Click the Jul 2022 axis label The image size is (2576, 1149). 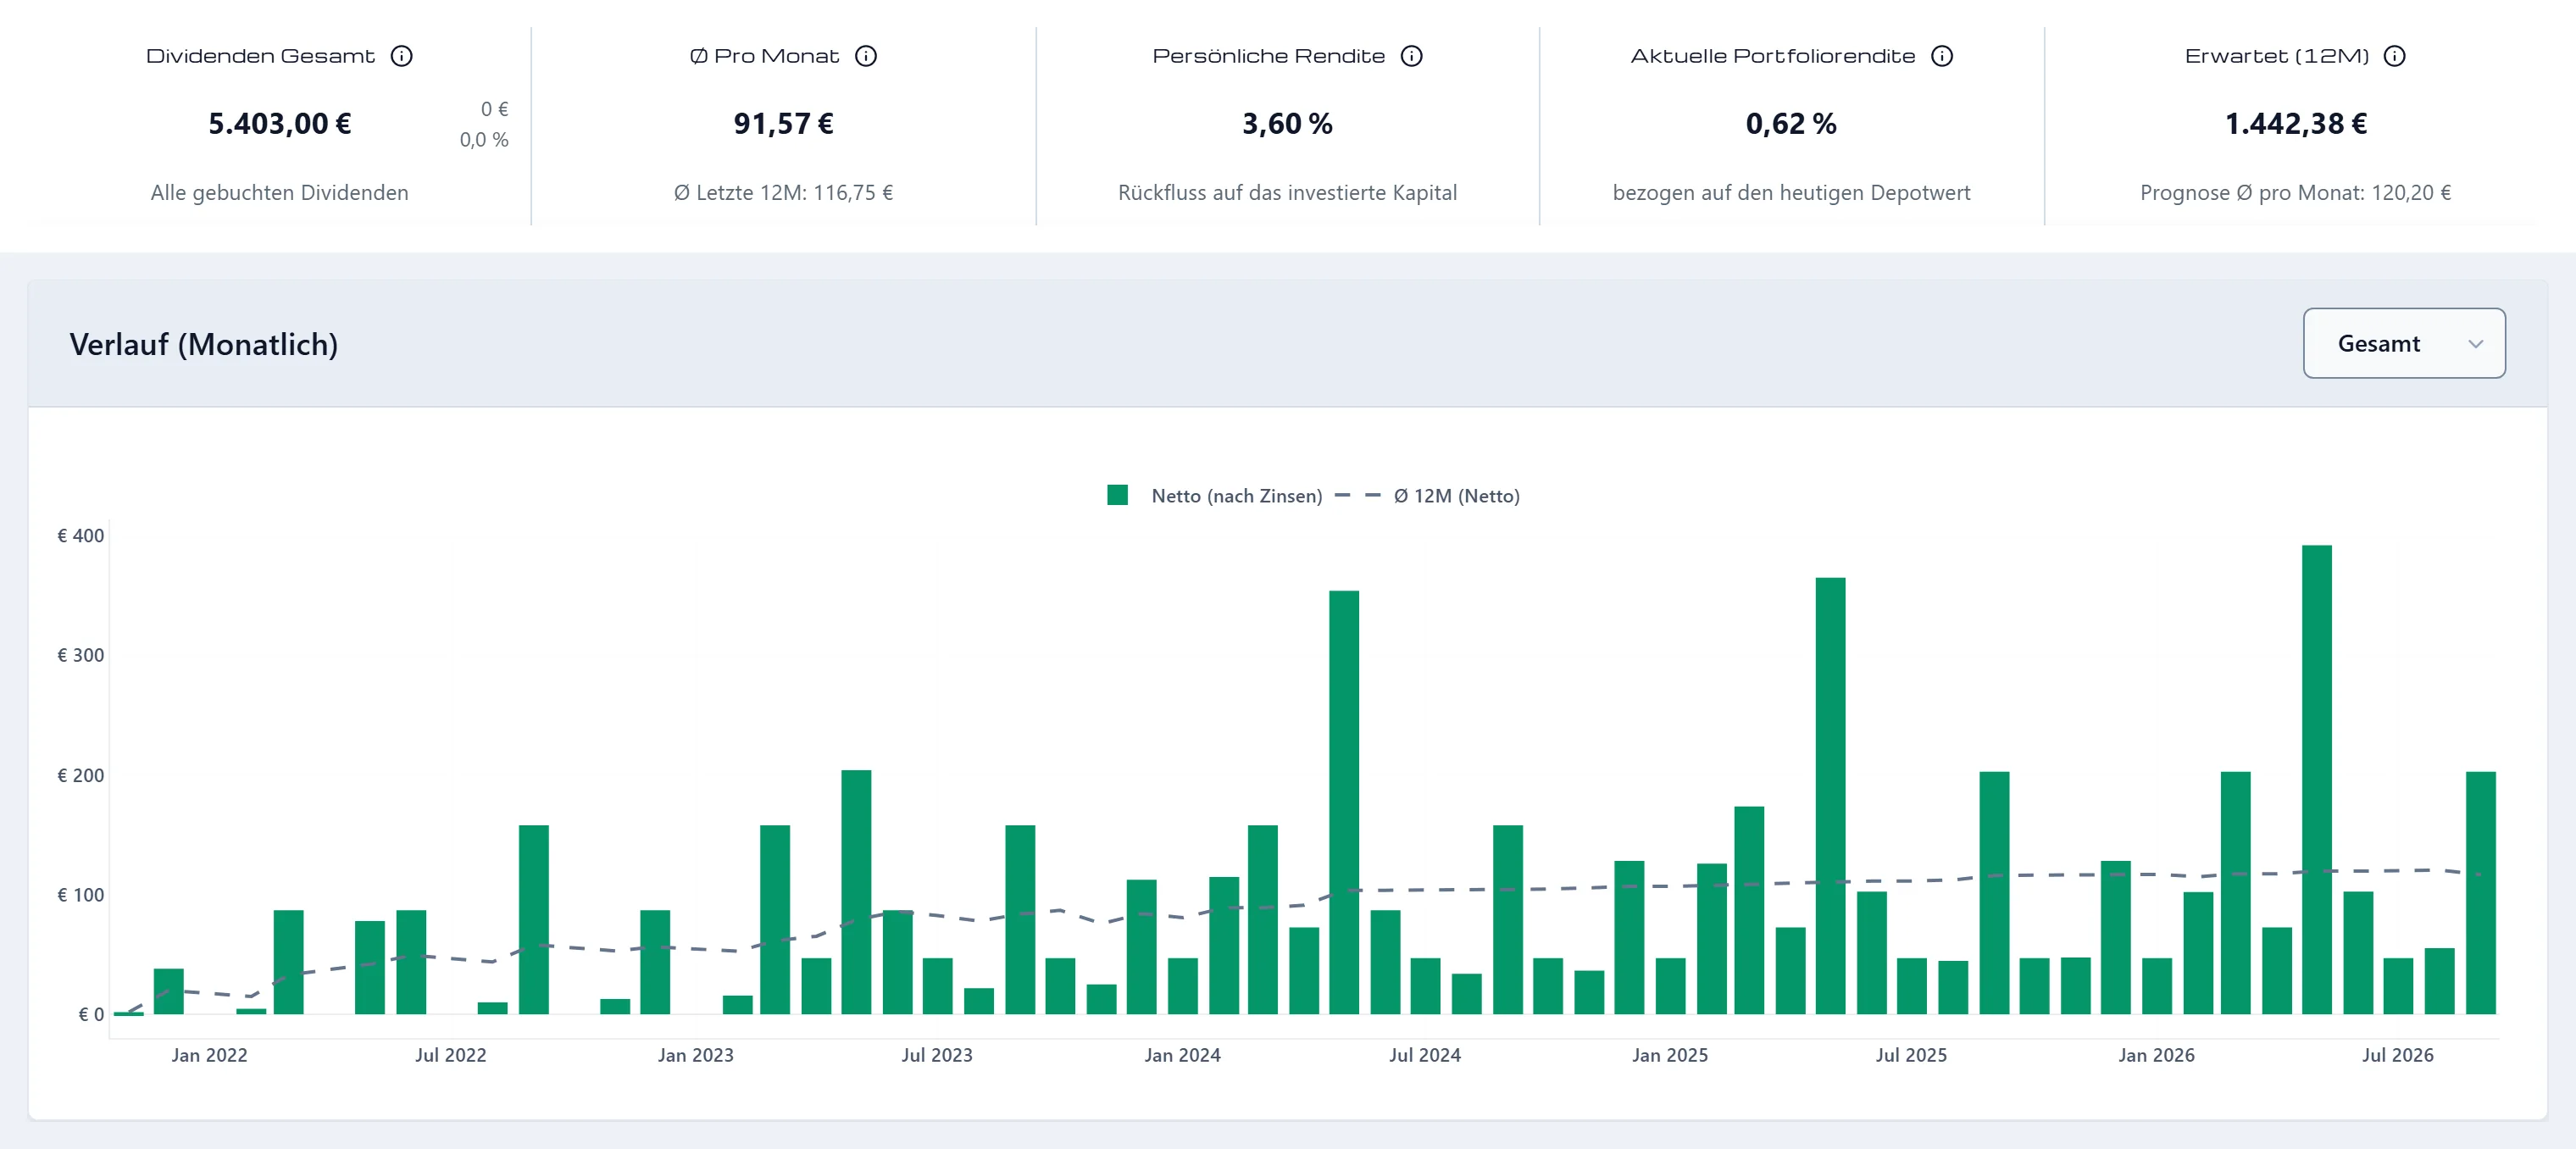(x=451, y=1055)
